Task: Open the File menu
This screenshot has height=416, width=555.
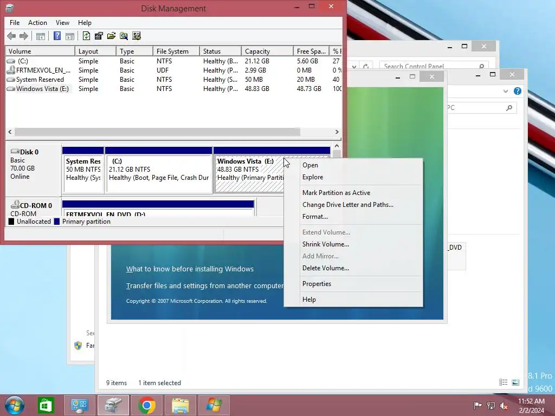Action: [x=15, y=23]
